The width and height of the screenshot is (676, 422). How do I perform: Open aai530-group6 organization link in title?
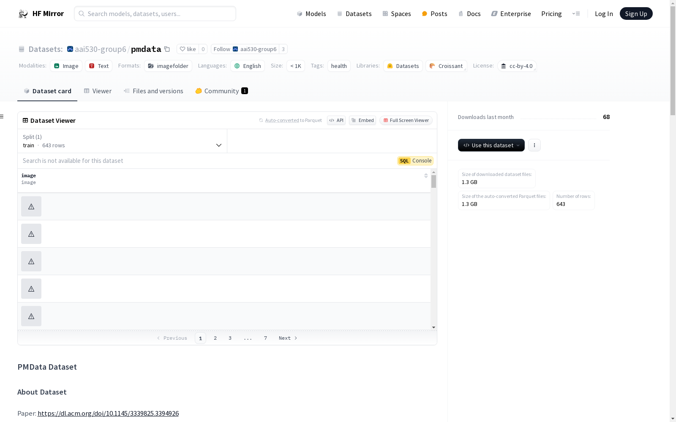tap(101, 49)
